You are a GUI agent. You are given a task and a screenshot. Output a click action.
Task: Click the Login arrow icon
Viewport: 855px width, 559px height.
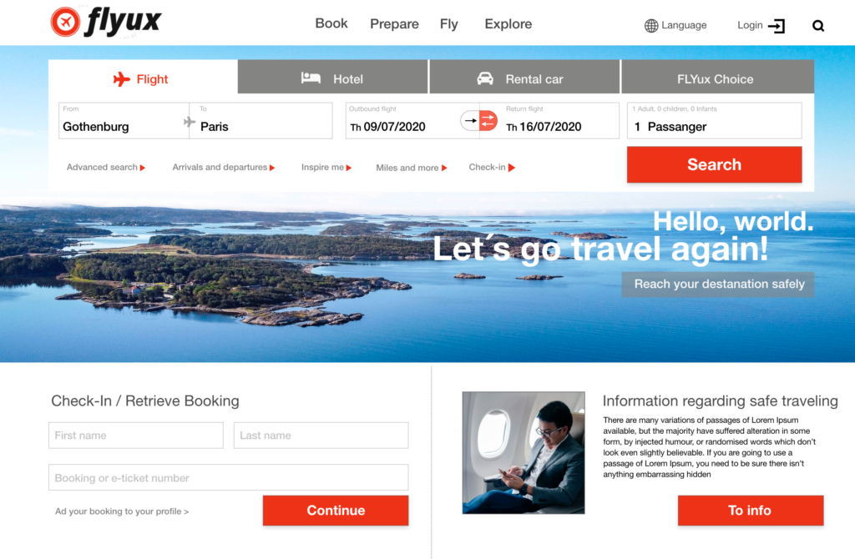tap(777, 26)
